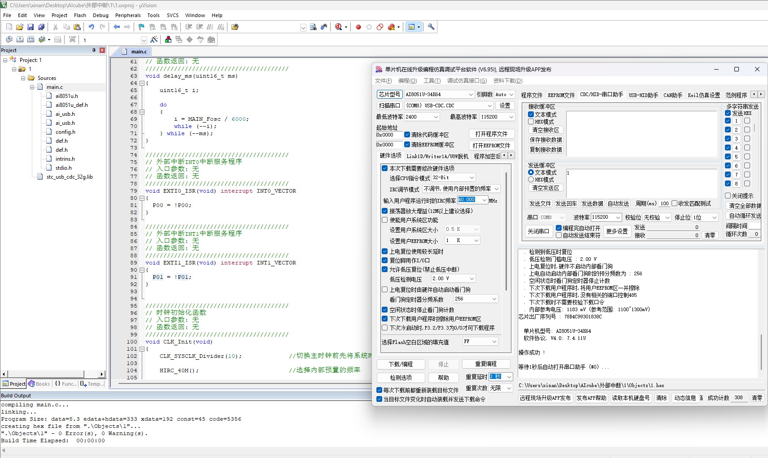Open the 低压检测电压 2.00 V dropdown
Screen dimensions: 768x458
[x=453, y=279]
